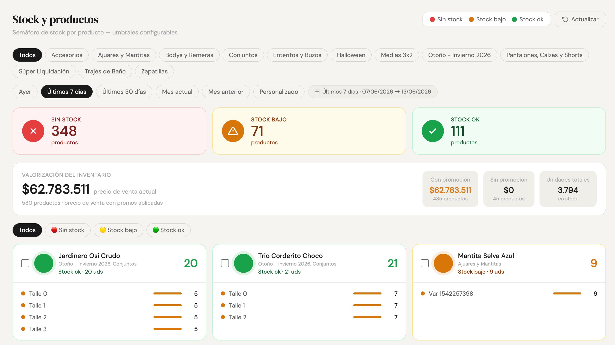This screenshot has width=615, height=345.
Task: Choose Pantalones, Calzas y Shorts category
Action: 544,55
